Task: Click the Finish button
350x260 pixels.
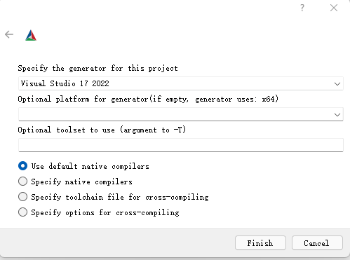Action: (x=260, y=243)
